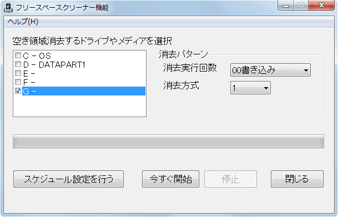The height and width of the screenshot is (217, 338).
Task: Start erasing with 今すぐ開始 button
Action: pos(170,179)
